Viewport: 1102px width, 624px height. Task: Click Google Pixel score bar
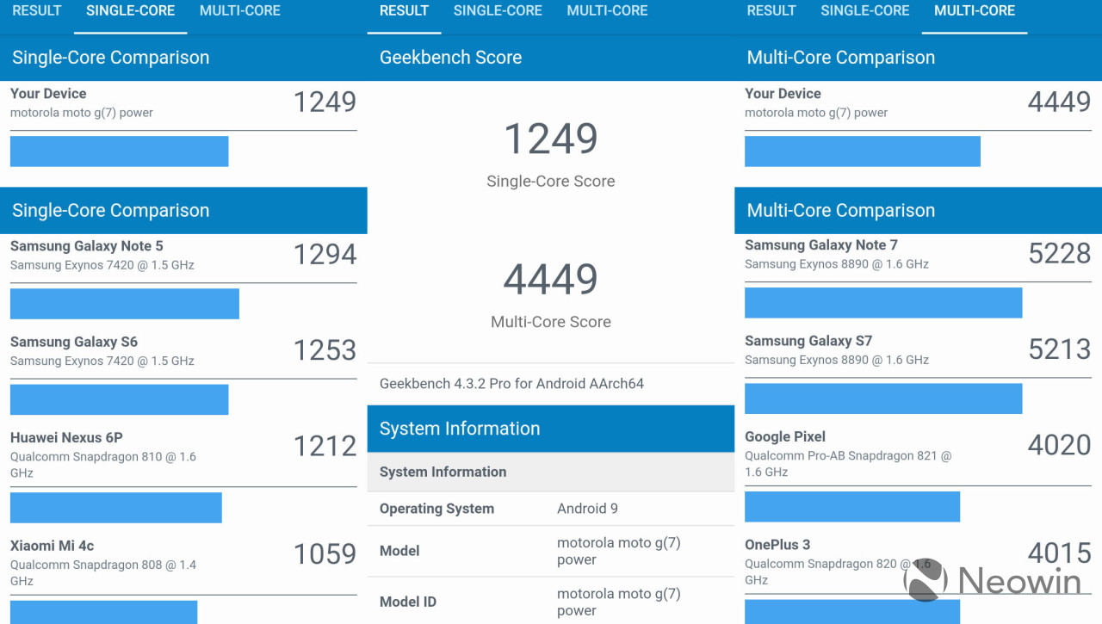pos(852,507)
